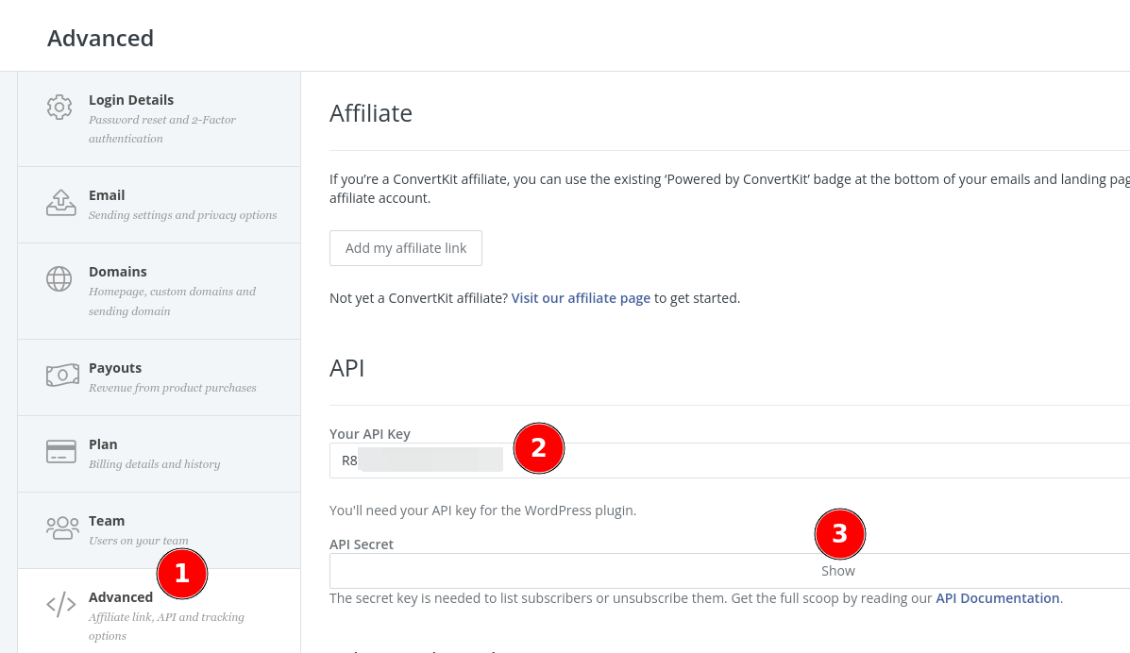Click the 'Homepage, custom domains and sending domain' text
1130x653 pixels.
tap(172, 301)
